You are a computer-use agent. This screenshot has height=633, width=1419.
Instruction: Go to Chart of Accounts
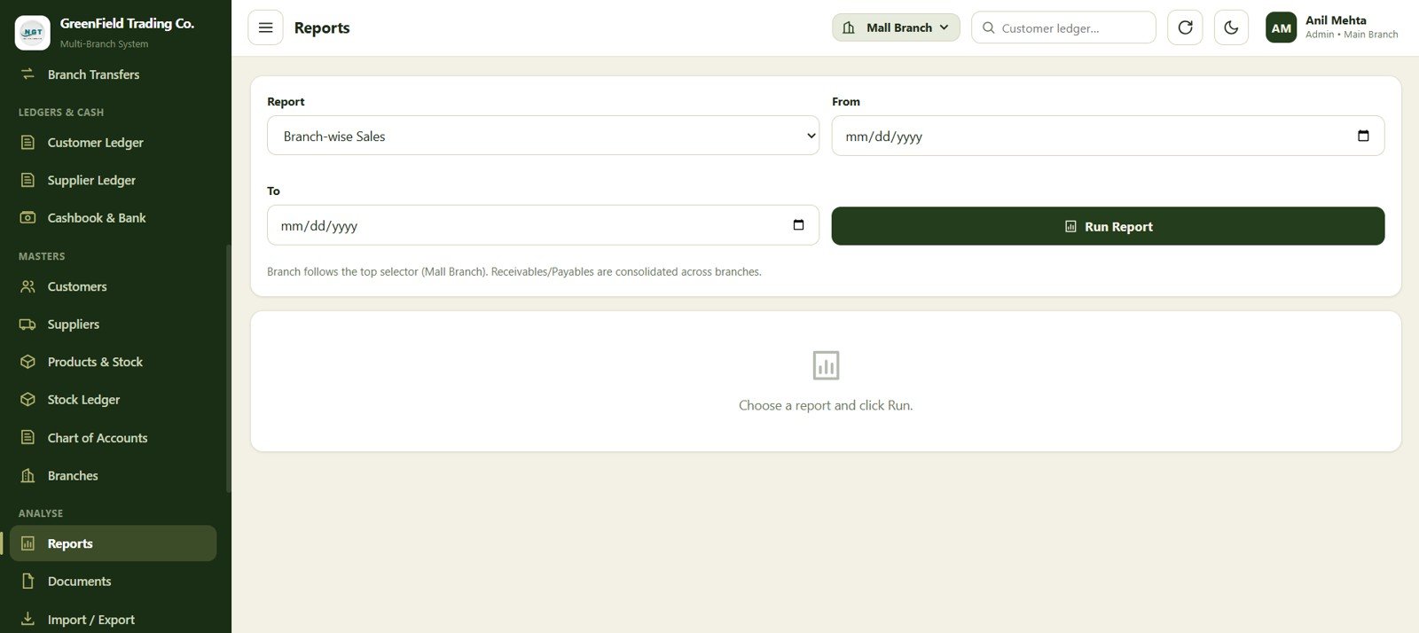point(114,437)
